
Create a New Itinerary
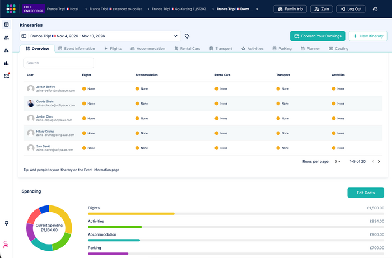click(368, 36)
